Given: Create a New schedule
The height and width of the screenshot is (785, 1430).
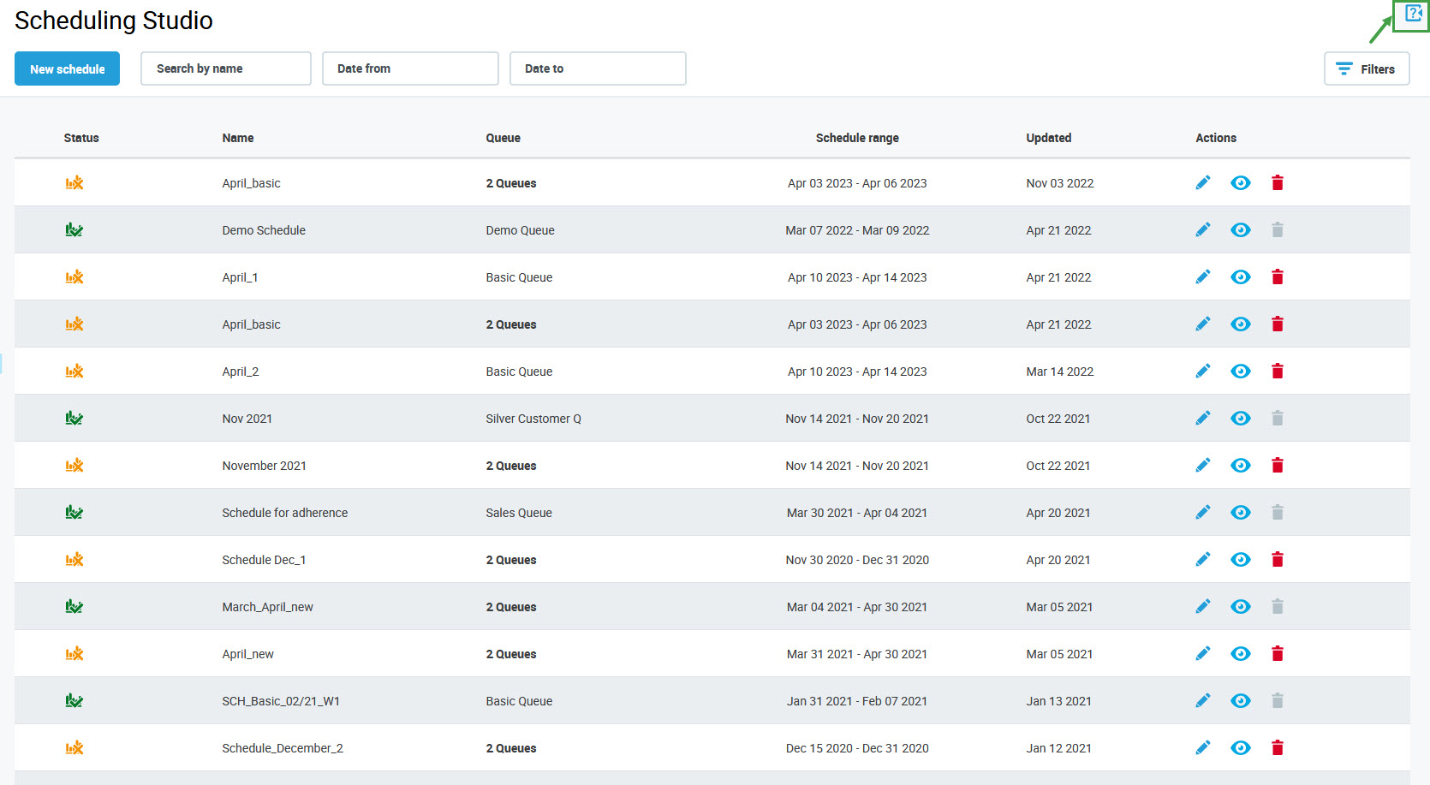Looking at the screenshot, I should 67,68.
